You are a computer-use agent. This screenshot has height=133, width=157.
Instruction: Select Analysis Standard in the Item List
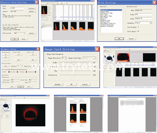coord(107,26)
